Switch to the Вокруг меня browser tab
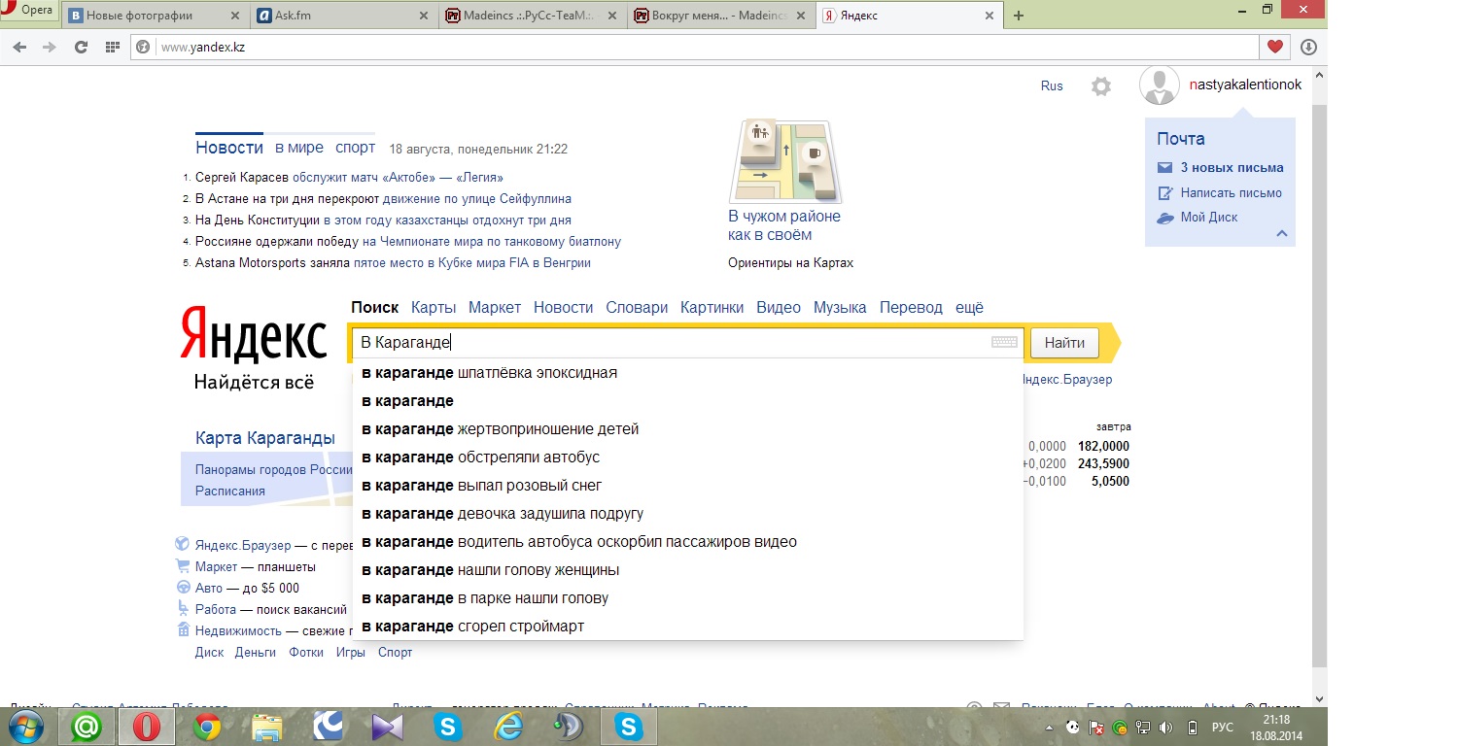1458x746 pixels. [x=721, y=16]
